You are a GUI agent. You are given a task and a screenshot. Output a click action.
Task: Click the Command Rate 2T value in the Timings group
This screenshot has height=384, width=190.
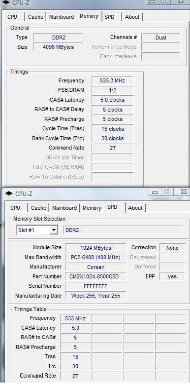(x=112, y=148)
